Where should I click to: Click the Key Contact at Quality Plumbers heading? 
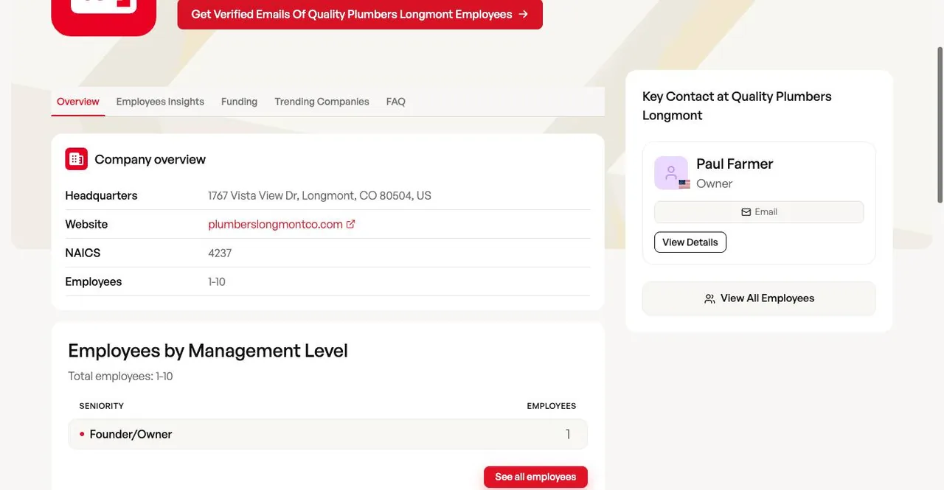[737, 105]
